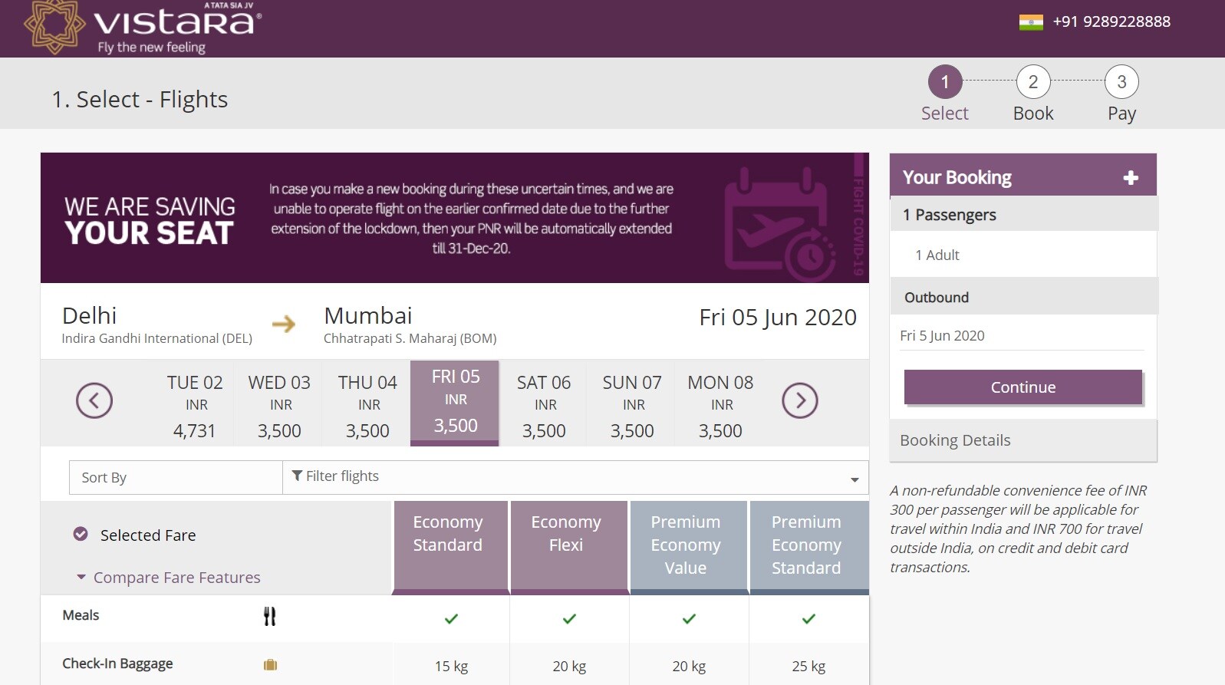The width and height of the screenshot is (1225, 685).
Task: Click the Meals checkmark for Economy Standard
Action: click(451, 618)
